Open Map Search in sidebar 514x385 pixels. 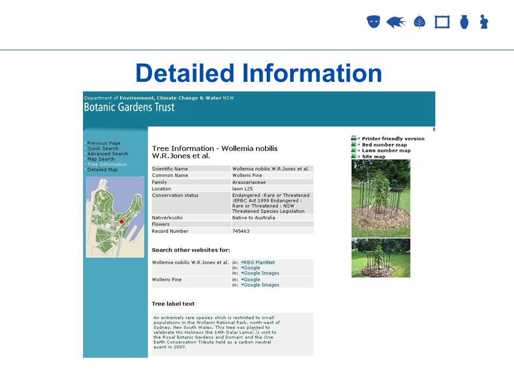pos(101,159)
